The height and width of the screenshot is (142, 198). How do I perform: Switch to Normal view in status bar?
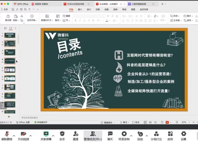tap(145, 122)
